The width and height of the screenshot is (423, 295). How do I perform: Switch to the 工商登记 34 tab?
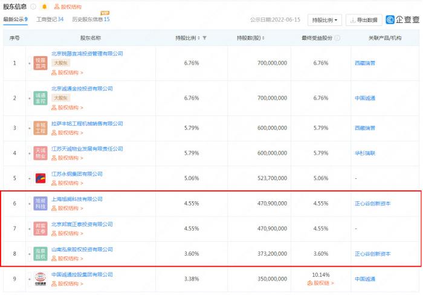pos(50,19)
